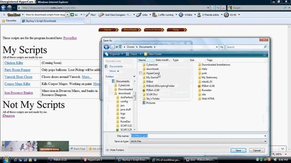Click Internet Explorer back button
Viewport: 291px width, 163px height.
[x=3, y=8]
